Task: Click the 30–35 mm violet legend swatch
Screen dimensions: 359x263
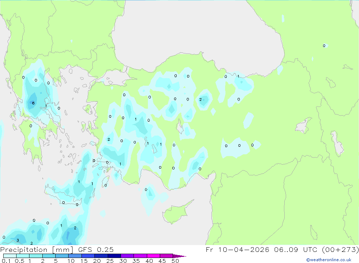Action: 127,256
